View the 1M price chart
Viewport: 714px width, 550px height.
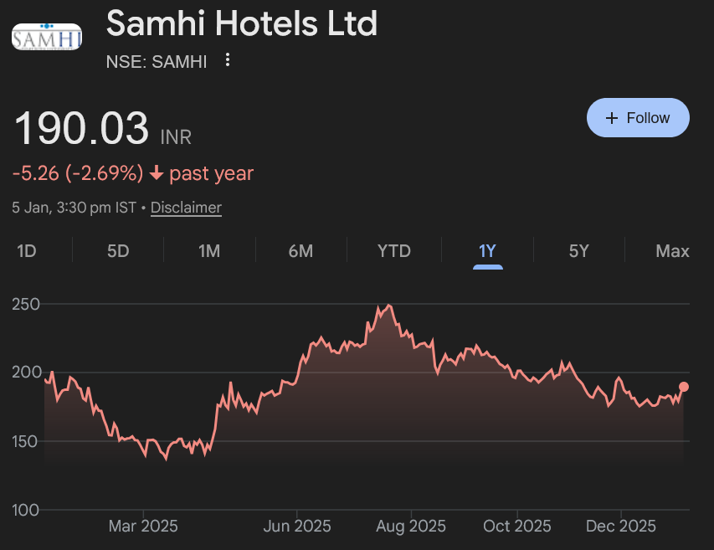(208, 250)
